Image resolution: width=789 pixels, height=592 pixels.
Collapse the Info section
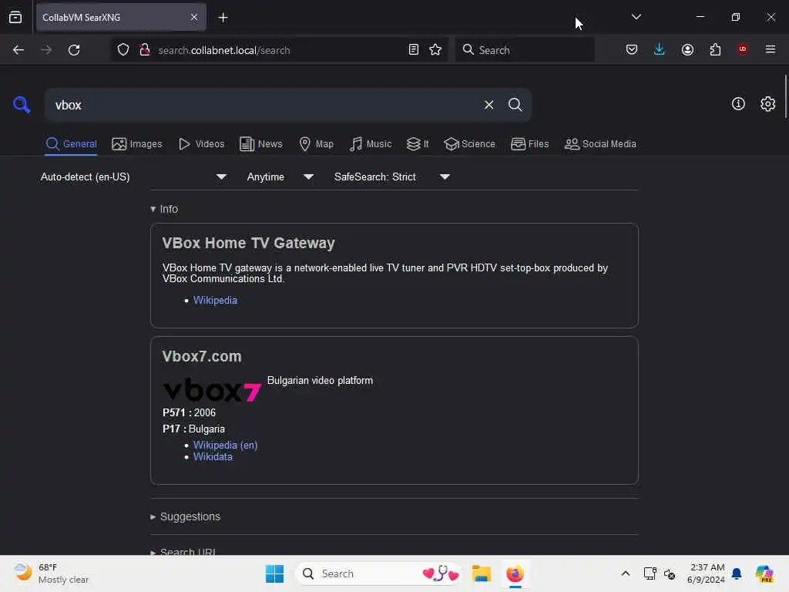pyautogui.click(x=164, y=209)
